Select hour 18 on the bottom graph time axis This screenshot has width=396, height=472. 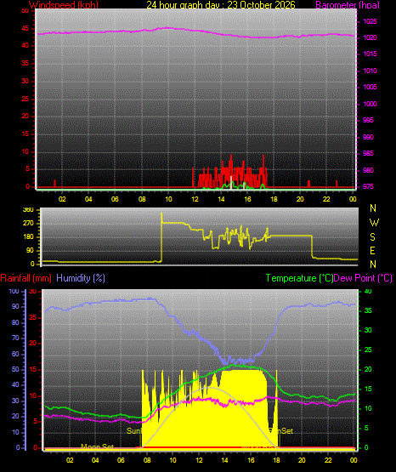[x=276, y=460]
